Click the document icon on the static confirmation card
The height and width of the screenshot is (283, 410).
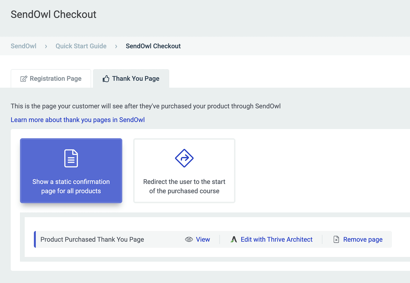click(71, 158)
